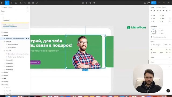172x97 pixels.
Task: Click the use as mask icon
Action: pos(90,3)
